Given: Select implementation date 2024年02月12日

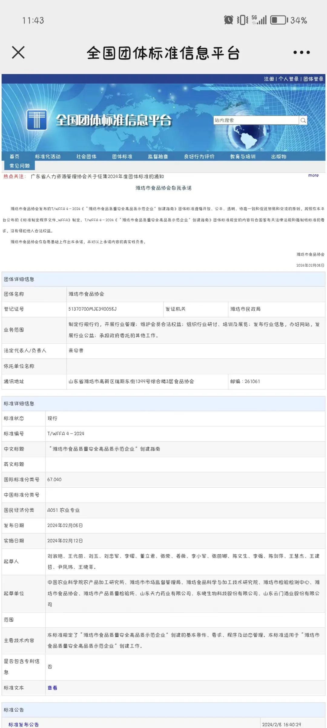Looking at the screenshot, I should pyautogui.click(x=65, y=541).
